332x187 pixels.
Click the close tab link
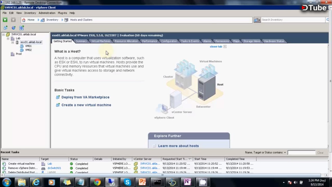pos(216,46)
